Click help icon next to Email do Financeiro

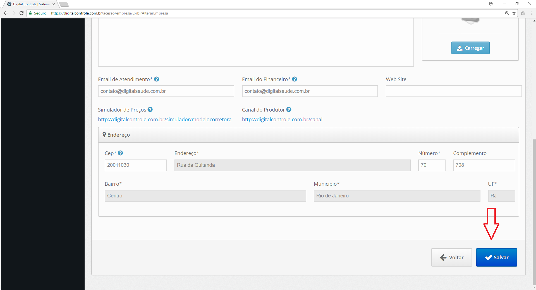coord(295,79)
